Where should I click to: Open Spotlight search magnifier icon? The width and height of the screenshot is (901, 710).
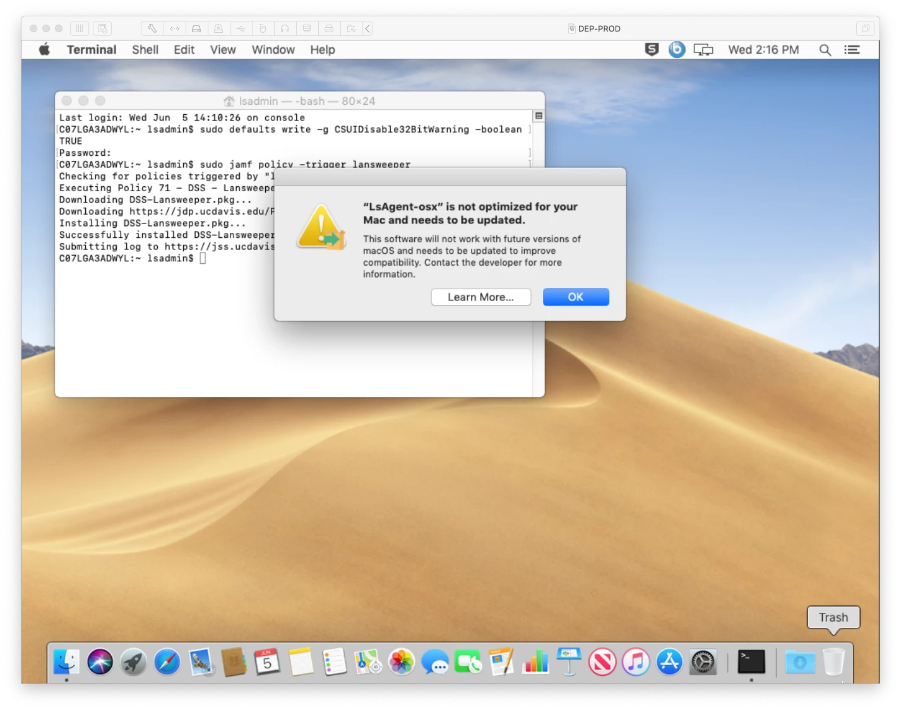coord(825,49)
